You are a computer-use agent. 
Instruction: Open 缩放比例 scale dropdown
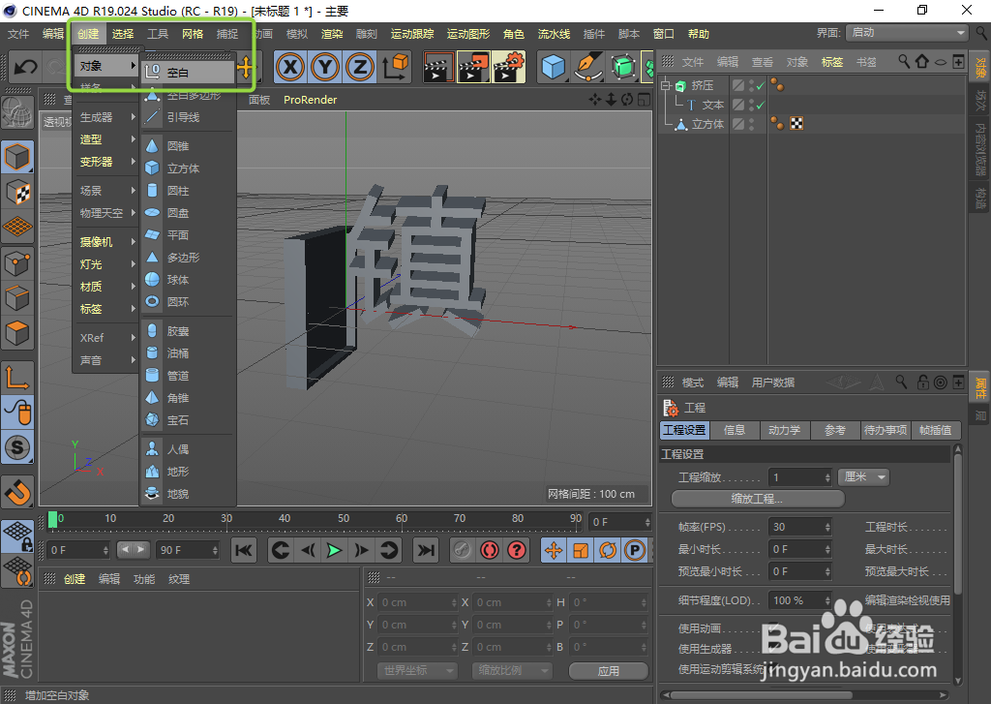click(512, 670)
